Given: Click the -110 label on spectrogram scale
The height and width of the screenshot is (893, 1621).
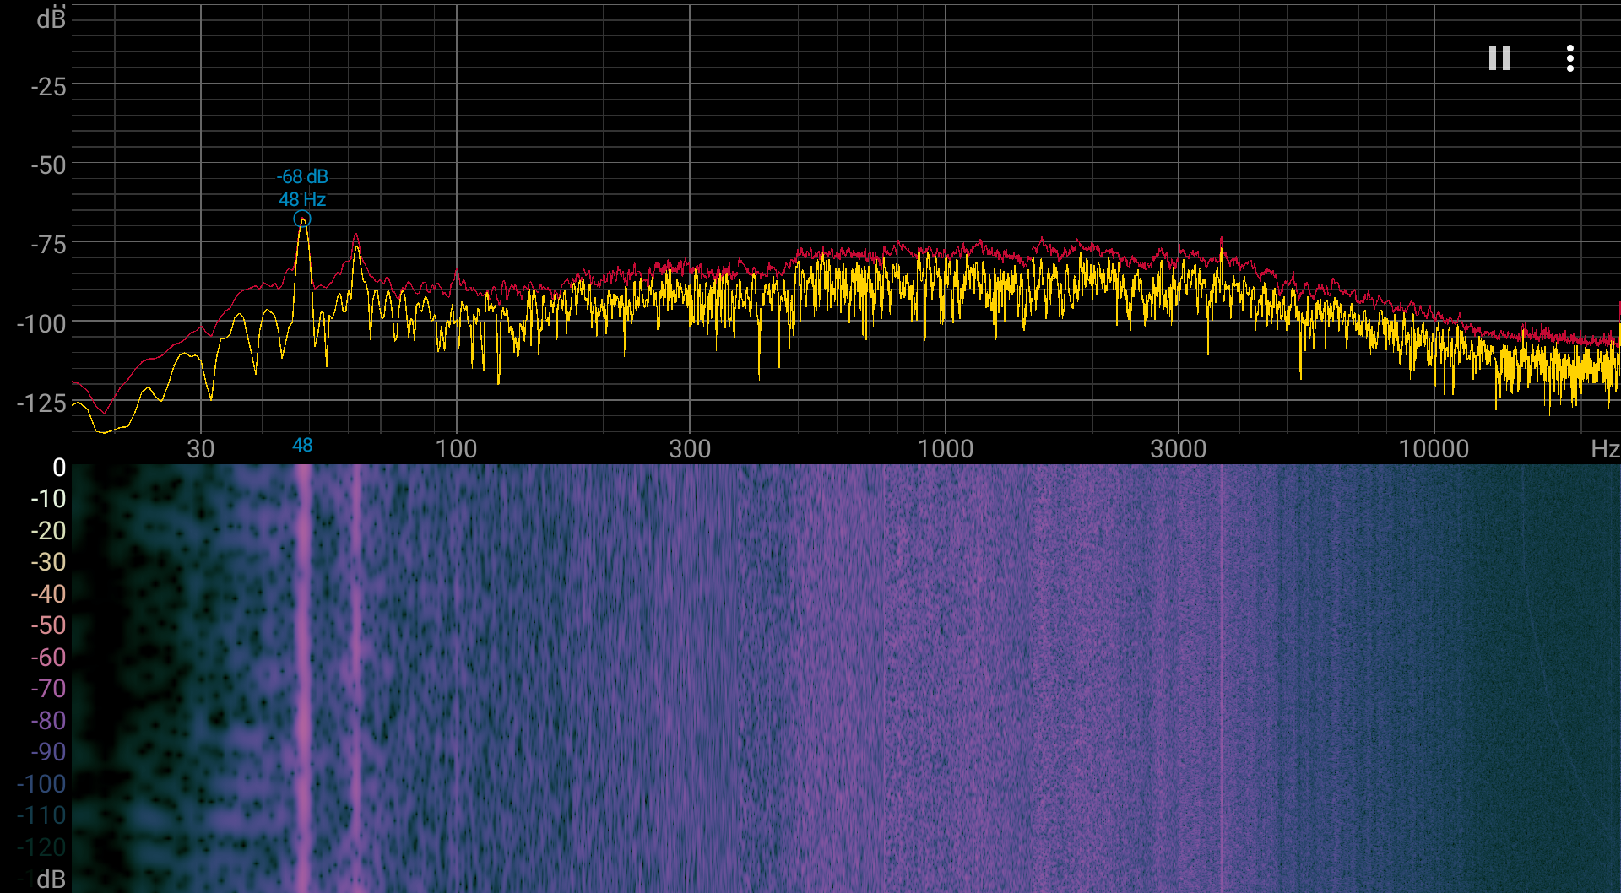Looking at the screenshot, I should coord(41,815).
